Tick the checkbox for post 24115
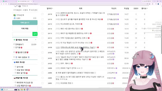This screenshot has height=91, width=162. tap(43, 24)
